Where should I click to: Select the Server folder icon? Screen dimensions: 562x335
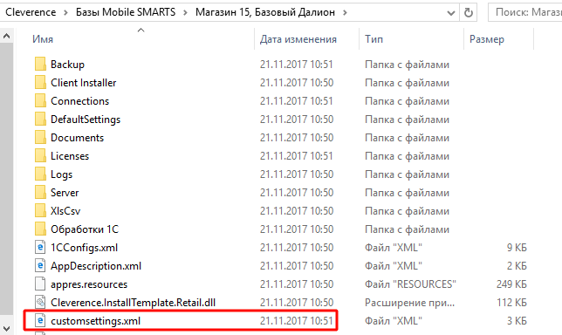point(40,193)
